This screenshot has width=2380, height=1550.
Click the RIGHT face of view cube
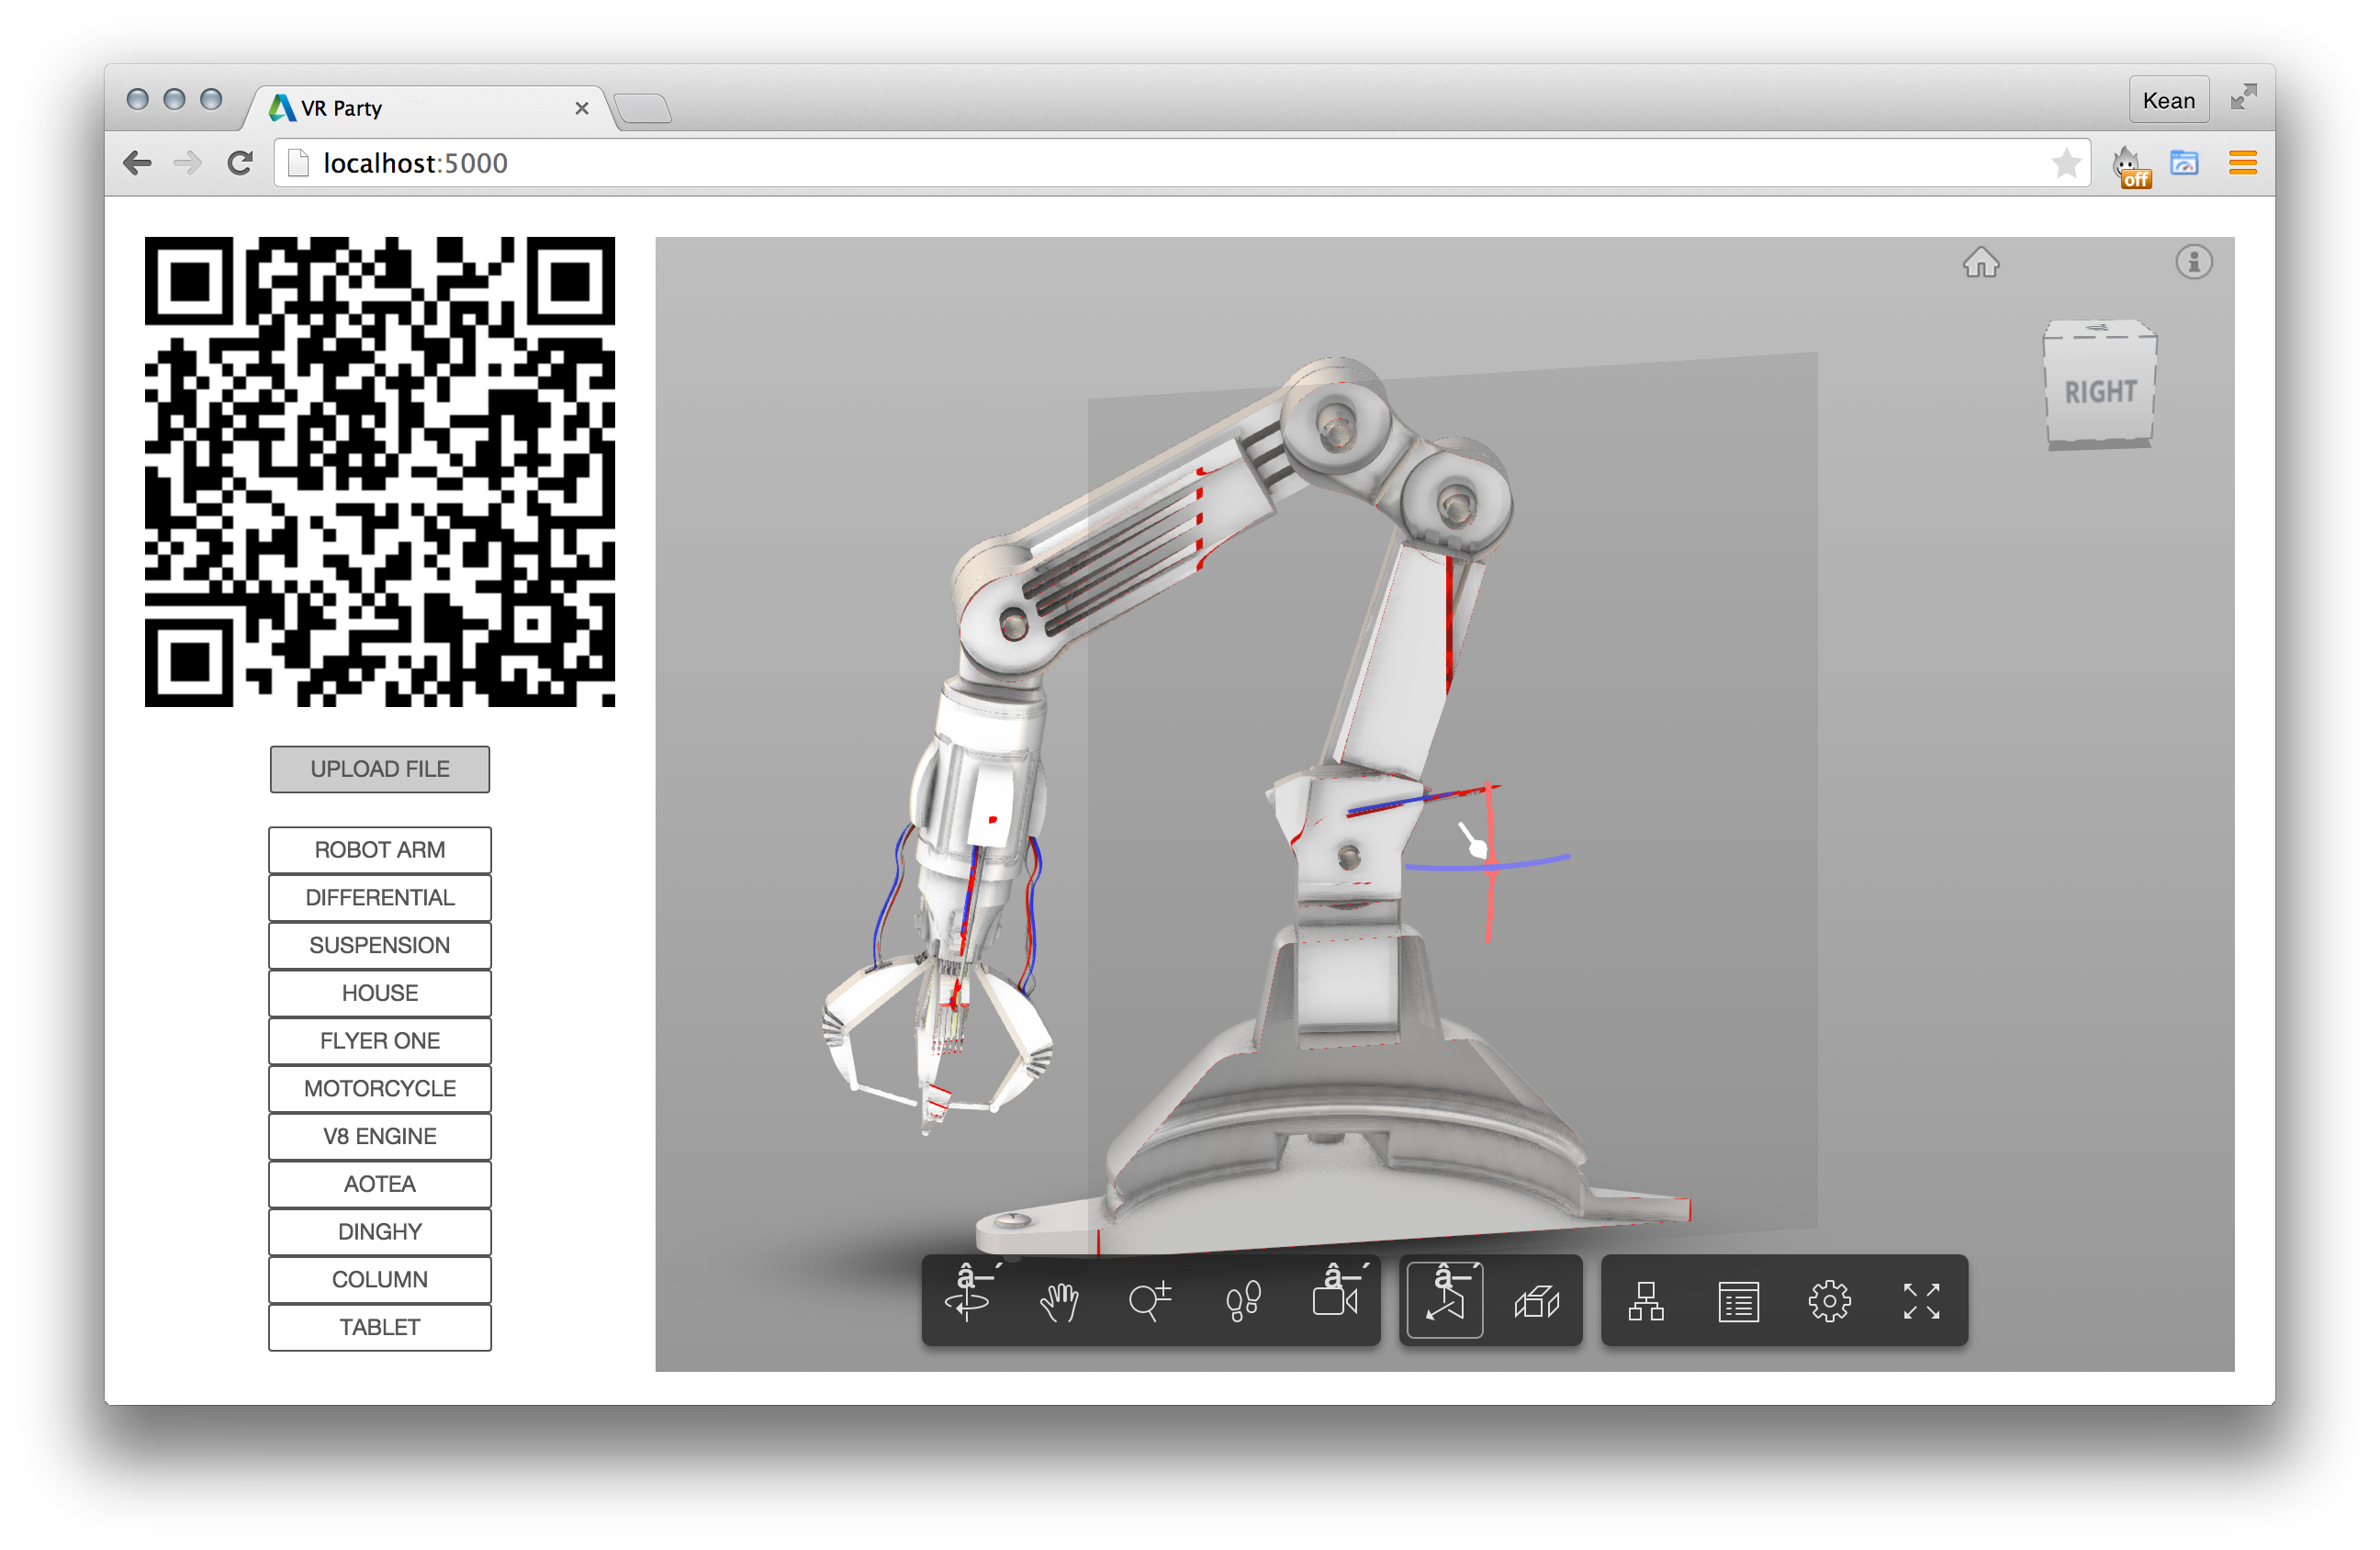coord(2100,392)
